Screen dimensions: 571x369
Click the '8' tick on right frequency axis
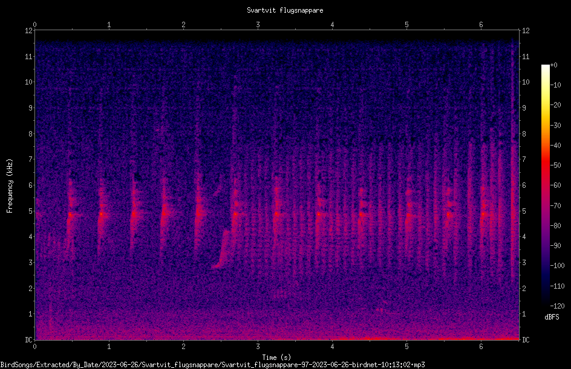click(524, 134)
